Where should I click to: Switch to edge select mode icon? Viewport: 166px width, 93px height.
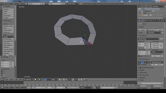coord(62,80)
